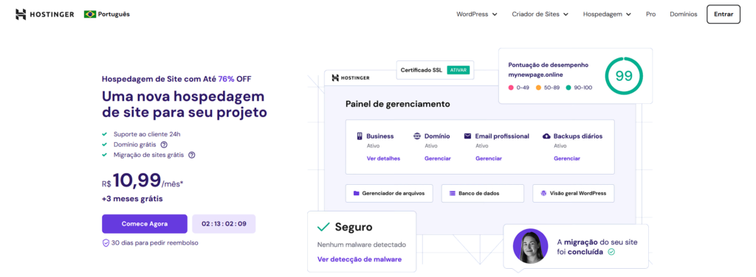Open the Pro menu item
Viewport: 756px width, 277px height.
click(x=650, y=15)
